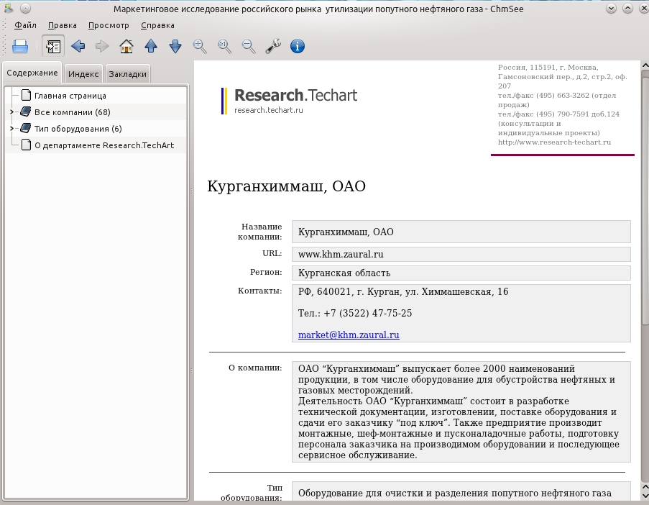Open the About info icon
The width and height of the screenshot is (649, 505).
[297, 46]
